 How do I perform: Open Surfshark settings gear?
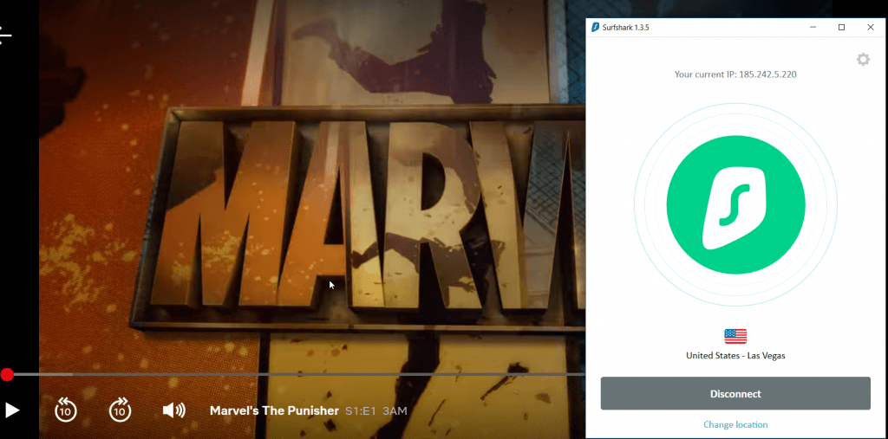tap(863, 60)
